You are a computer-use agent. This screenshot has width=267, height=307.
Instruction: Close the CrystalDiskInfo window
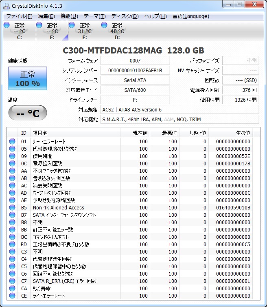(x=254, y=4)
